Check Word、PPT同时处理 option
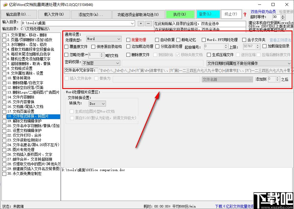This screenshot has height=209, width=294. pos(204,40)
